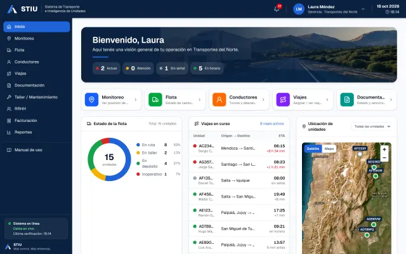
Task: Open Monitoreo from the sidebar
Action: 37,38
